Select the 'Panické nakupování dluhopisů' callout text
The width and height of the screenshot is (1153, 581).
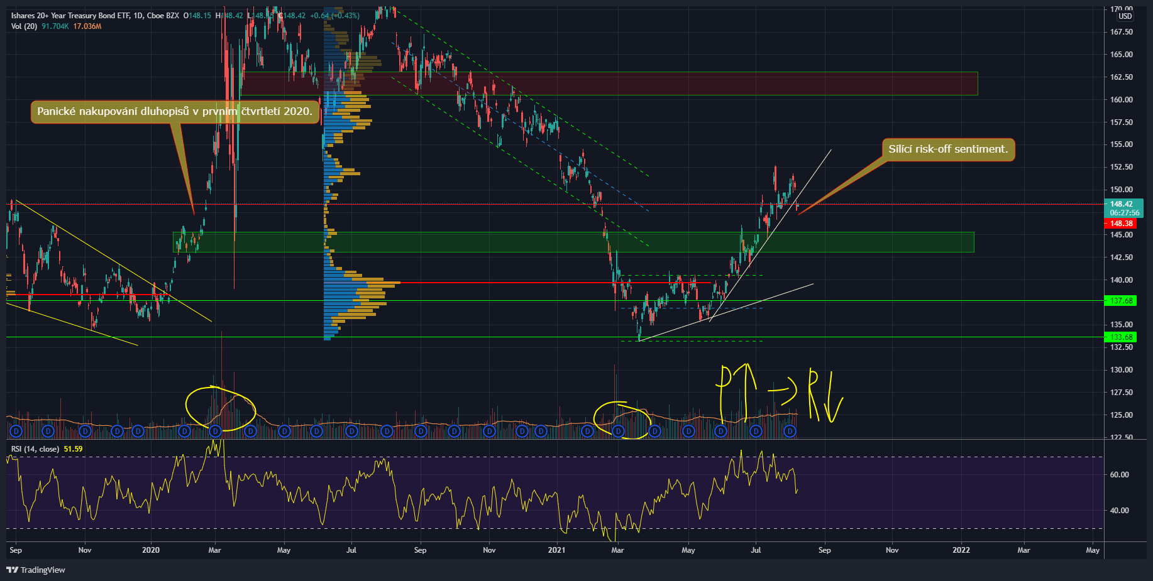coord(174,112)
